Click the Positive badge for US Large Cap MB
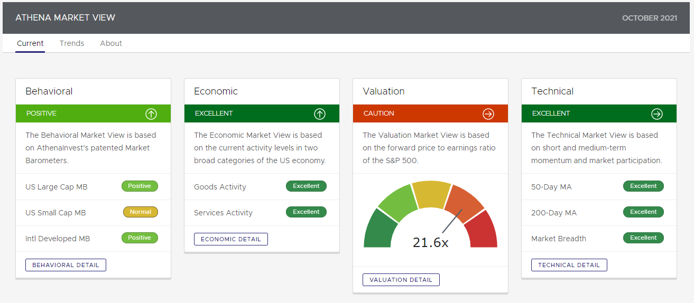The width and height of the screenshot is (694, 303). tap(140, 186)
